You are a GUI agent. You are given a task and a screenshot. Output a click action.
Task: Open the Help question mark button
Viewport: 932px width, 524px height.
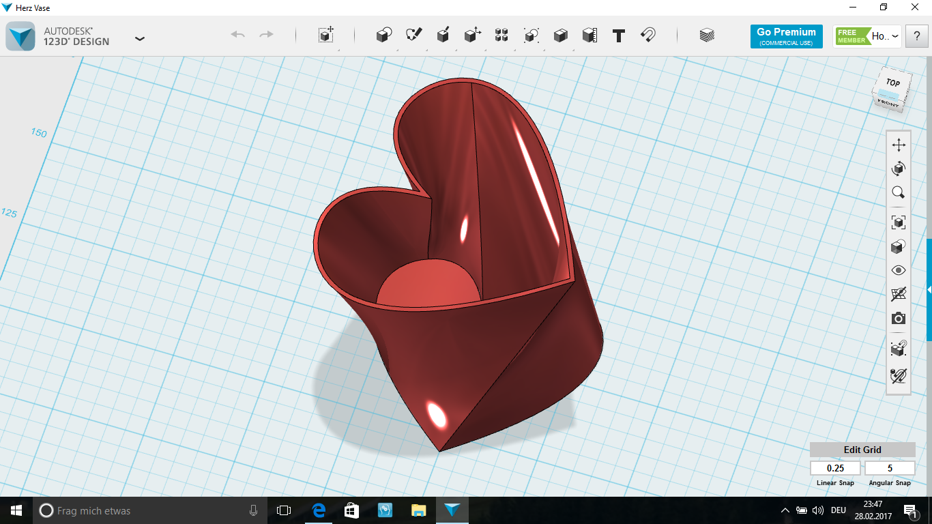click(x=916, y=36)
